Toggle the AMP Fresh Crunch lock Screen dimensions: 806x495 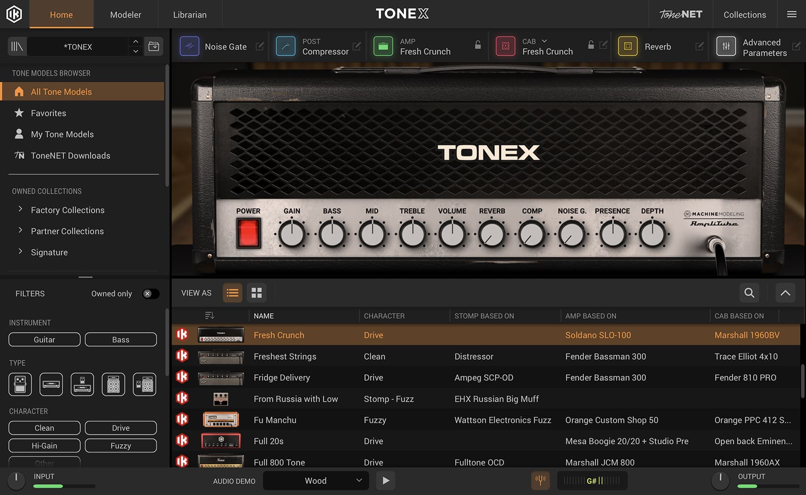coord(477,45)
